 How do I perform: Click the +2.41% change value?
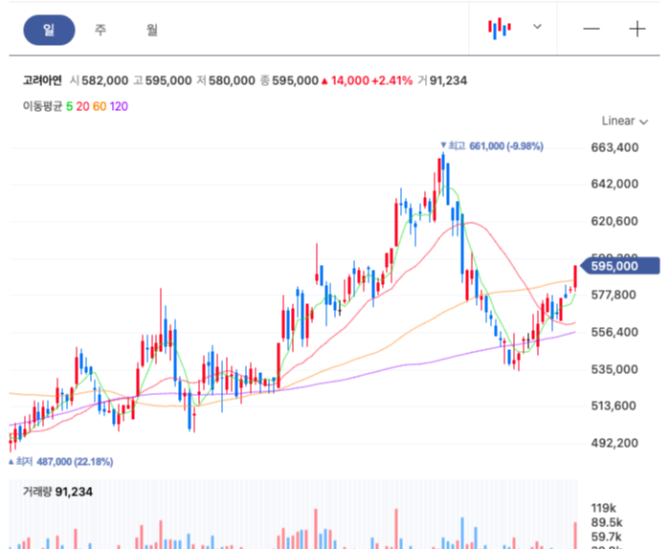(x=391, y=80)
